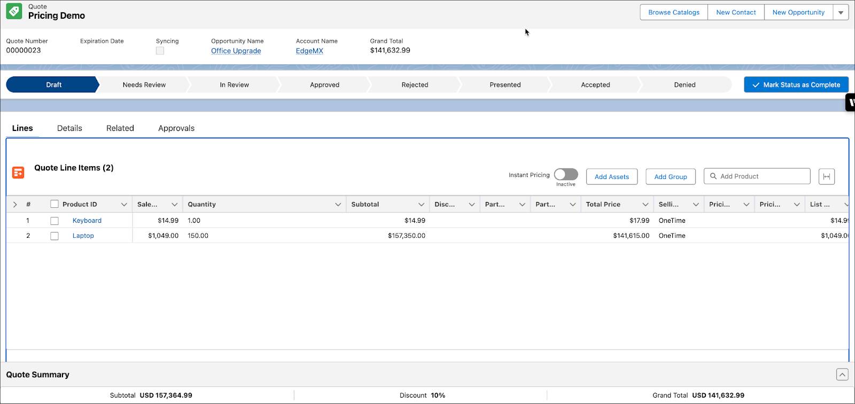
Task: Click the Keyboard quantity 1.00 cell
Action: click(x=265, y=221)
